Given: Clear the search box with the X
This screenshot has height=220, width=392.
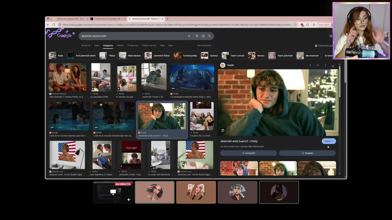Looking at the screenshot, I should (x=189, y=36).
